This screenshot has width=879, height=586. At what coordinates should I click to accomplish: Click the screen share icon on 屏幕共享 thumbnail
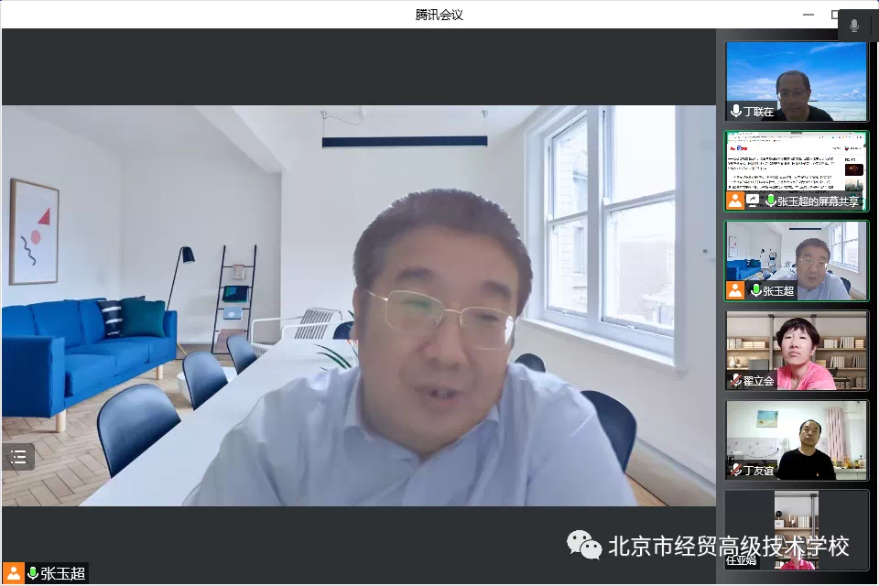(x=753, y=201)
